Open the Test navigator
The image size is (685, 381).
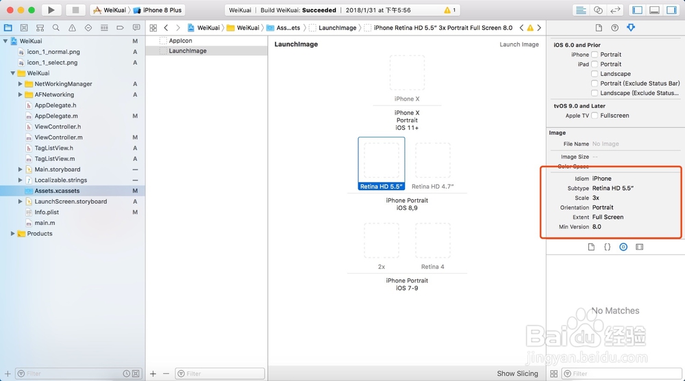pos(88,27)
